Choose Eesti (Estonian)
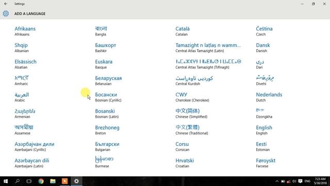This screenshot has height=186, width=330. [262, 146]
